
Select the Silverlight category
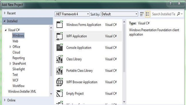coord(19,69)
